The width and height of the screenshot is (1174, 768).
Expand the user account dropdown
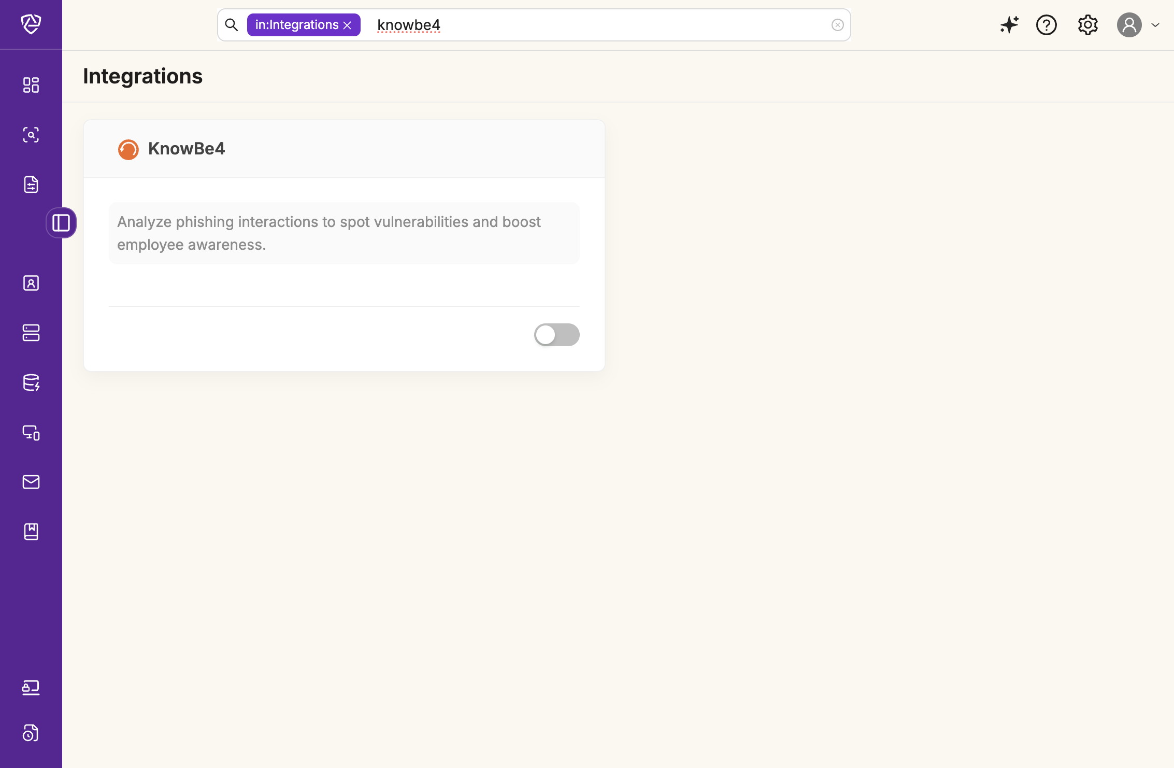pyautogui.click(x=1155, y=25)
